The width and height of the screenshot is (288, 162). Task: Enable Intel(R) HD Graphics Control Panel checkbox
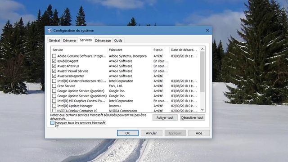tap(54, 101)
